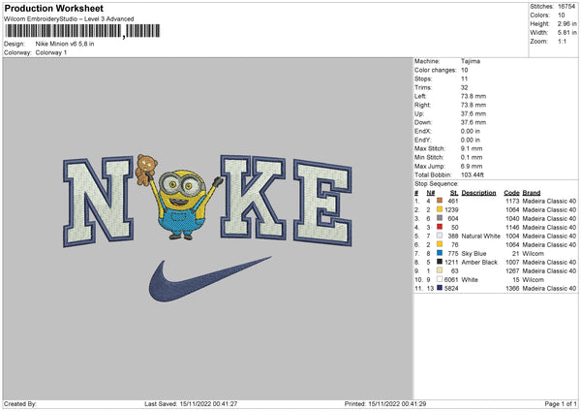The width and height of the screenshot is (581, 411).
Task: Click the Stops value '11'
Action: [x=464, y=79]
